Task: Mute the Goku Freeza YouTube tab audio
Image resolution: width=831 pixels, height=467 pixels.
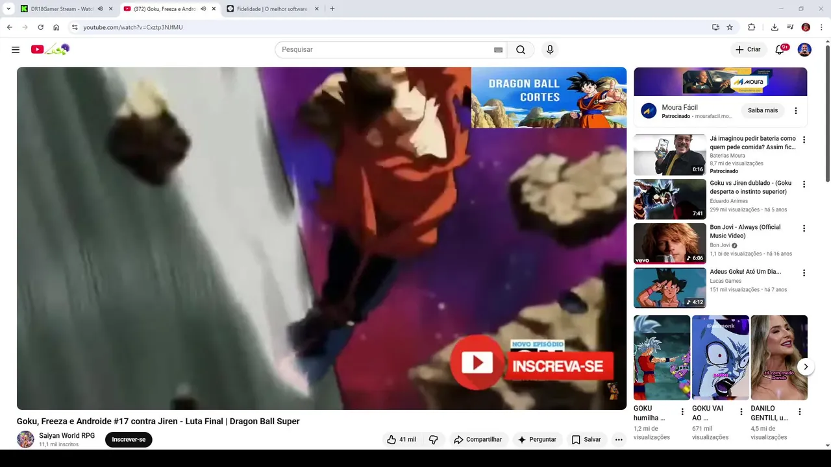Action: (203, 9)
